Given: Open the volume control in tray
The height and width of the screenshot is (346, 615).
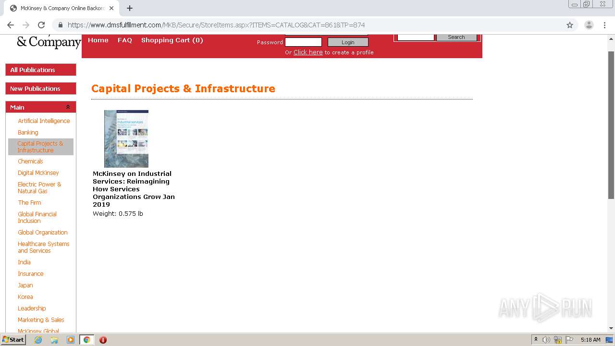Looking at the screenshot, I should click(x=546, y=340).
